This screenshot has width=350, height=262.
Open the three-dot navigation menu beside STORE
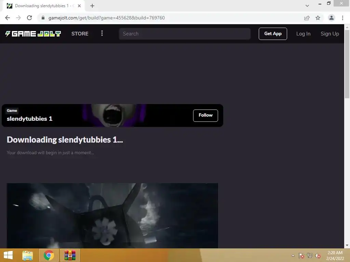(102, 33)
